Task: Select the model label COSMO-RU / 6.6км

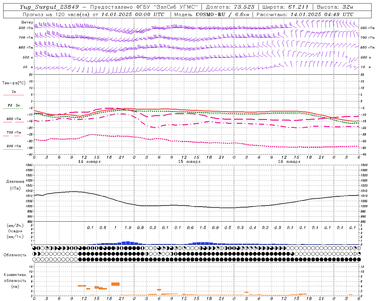Action: tap(223, 14)
